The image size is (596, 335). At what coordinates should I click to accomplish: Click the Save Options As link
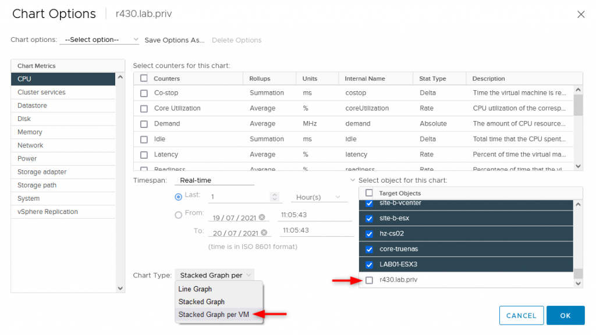(x=174, y=40)
